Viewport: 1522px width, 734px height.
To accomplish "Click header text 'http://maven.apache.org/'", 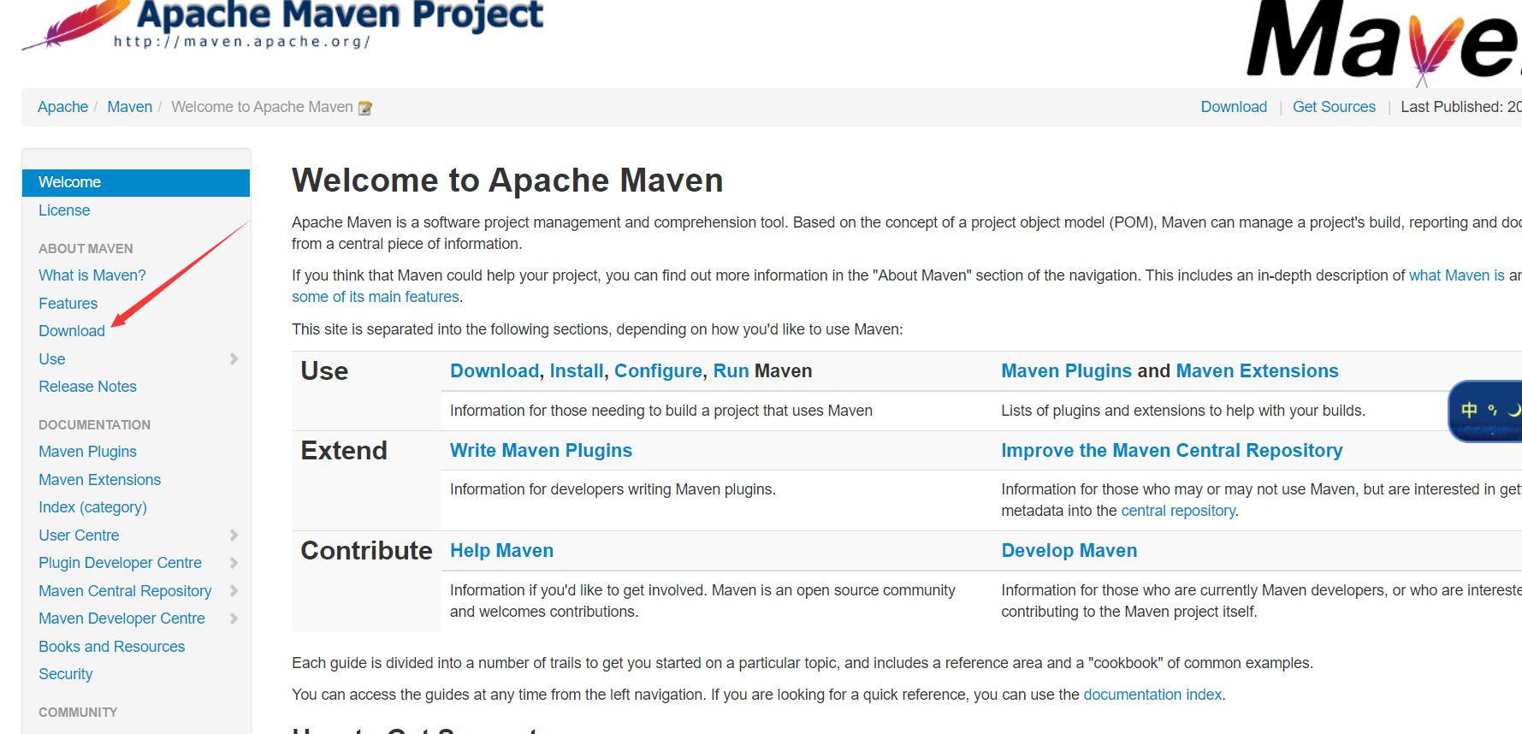I will (242, 42).
